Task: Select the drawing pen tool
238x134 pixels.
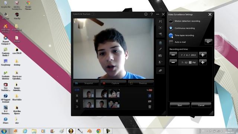Action: [x=160, y=49]
